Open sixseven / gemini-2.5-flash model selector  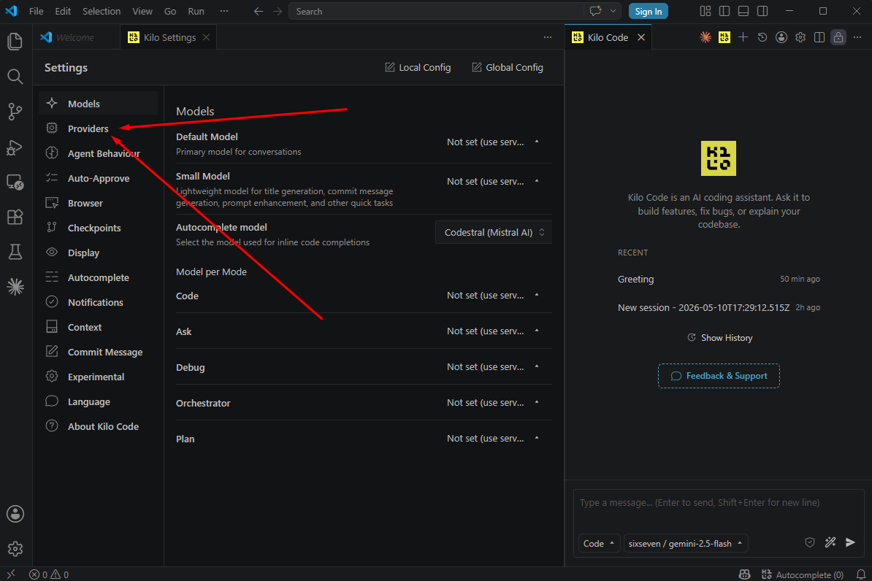[x=686, y=543]
